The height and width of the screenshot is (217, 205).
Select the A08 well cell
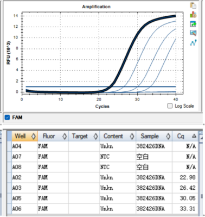coord(24,167)
